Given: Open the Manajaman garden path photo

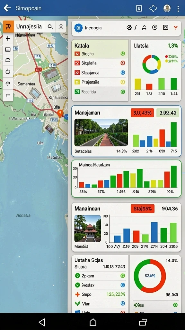Looking at the screenshot, I should click(101, 132).
